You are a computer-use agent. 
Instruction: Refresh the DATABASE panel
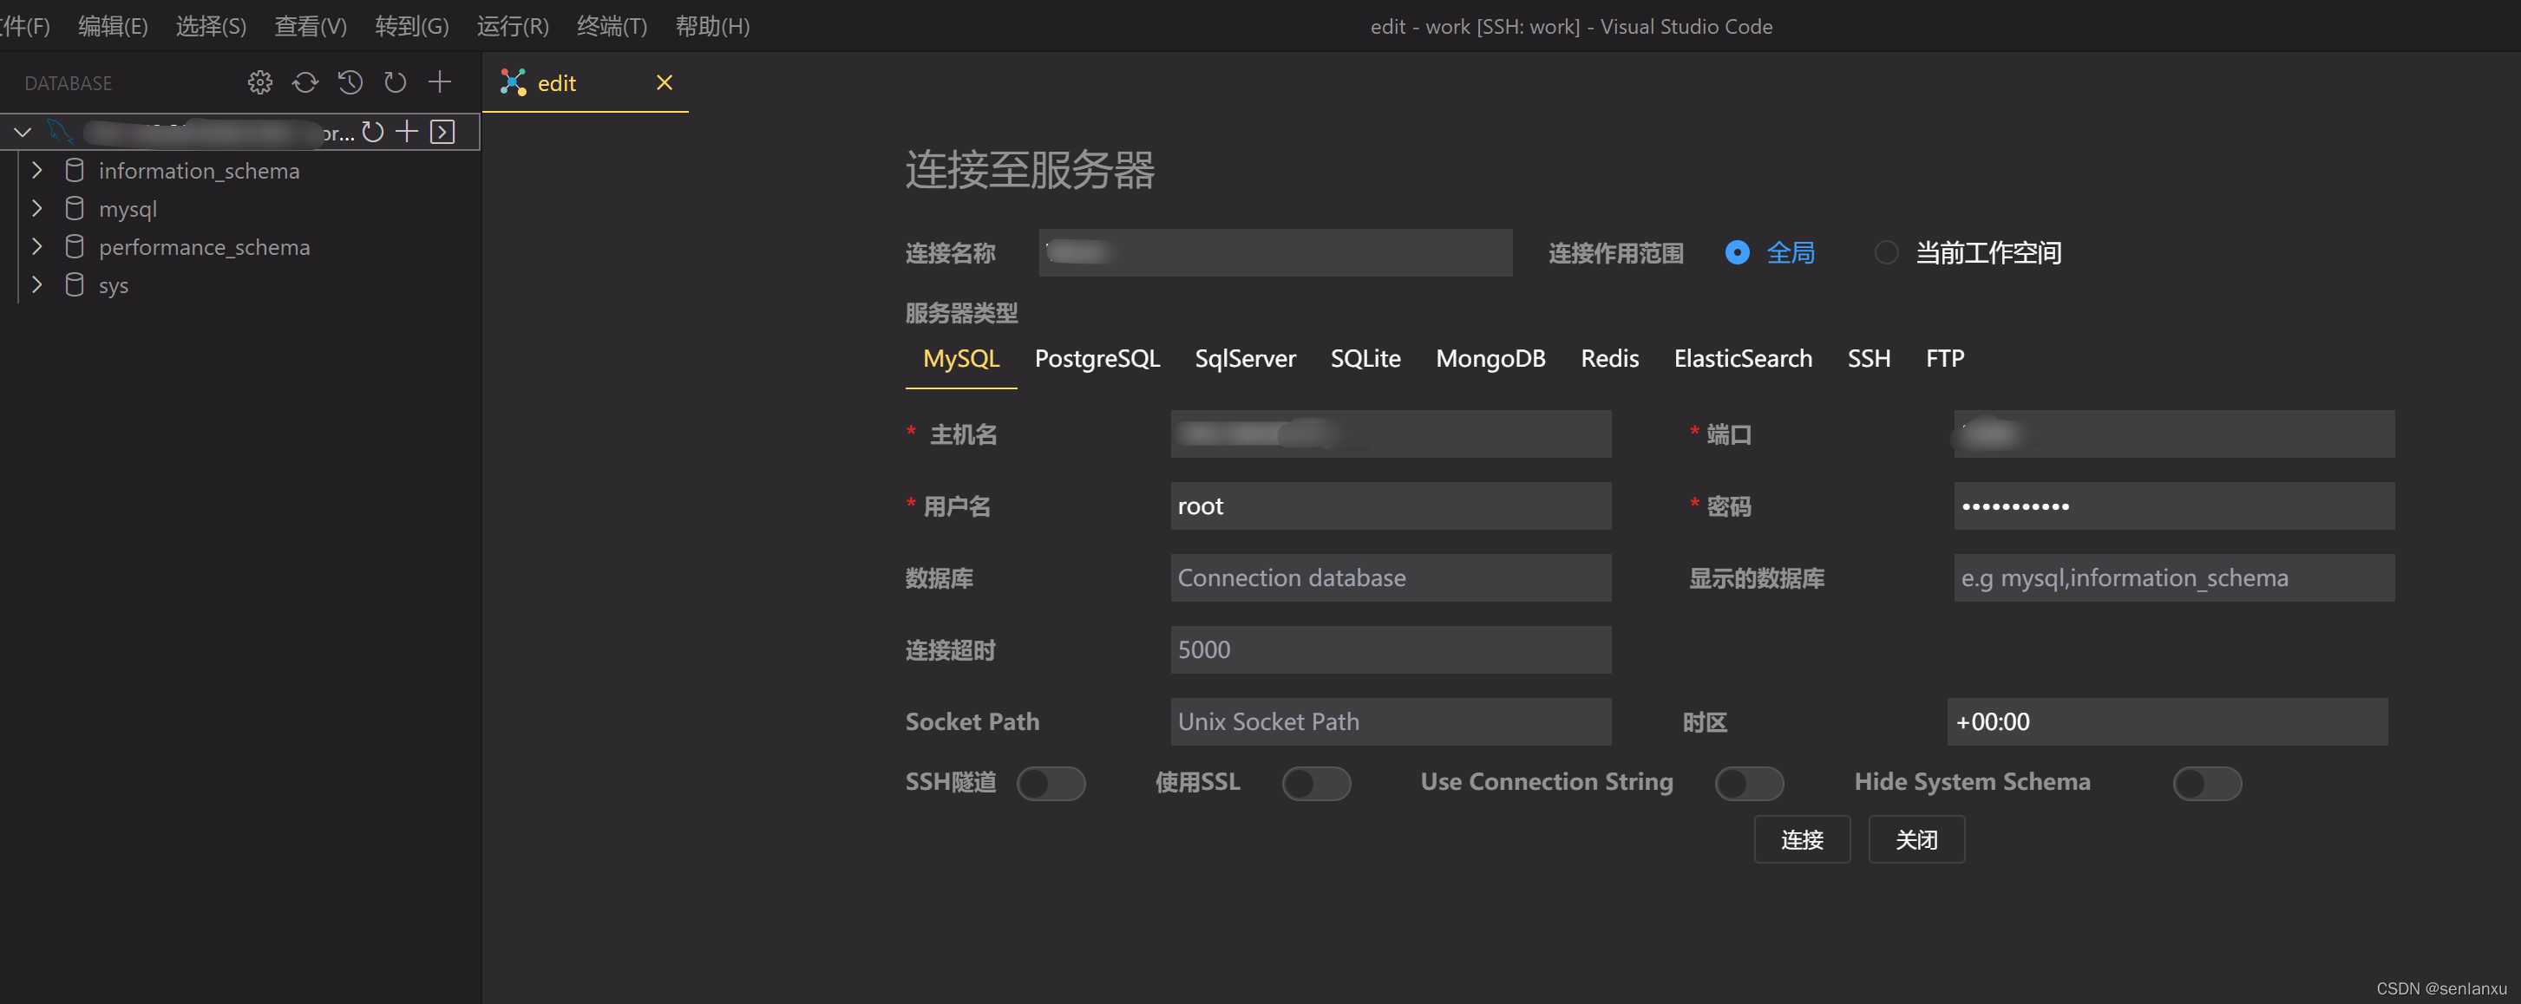[x=396, y=83]
